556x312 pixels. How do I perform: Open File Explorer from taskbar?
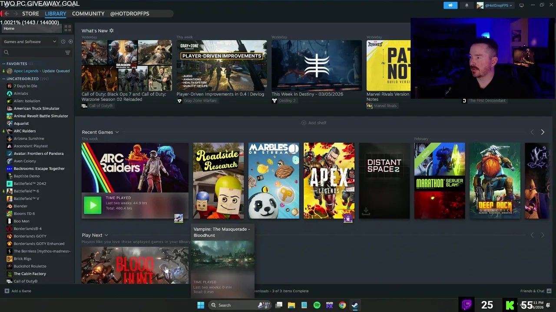291,305
